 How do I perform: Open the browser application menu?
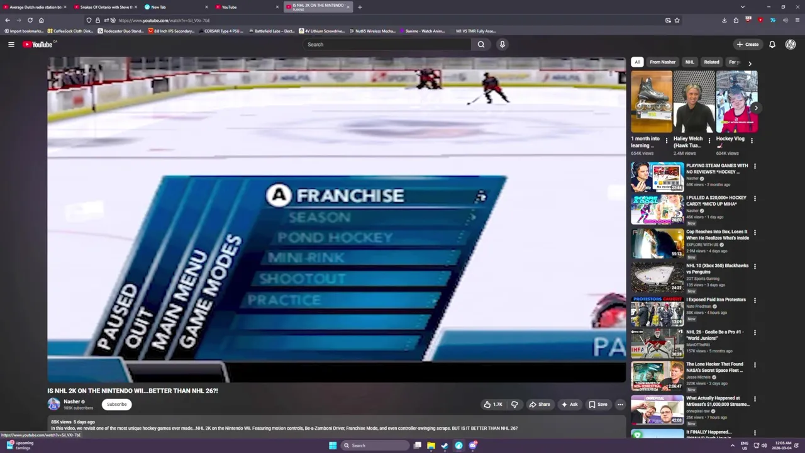pyautogui.click(x=797, y=20)
